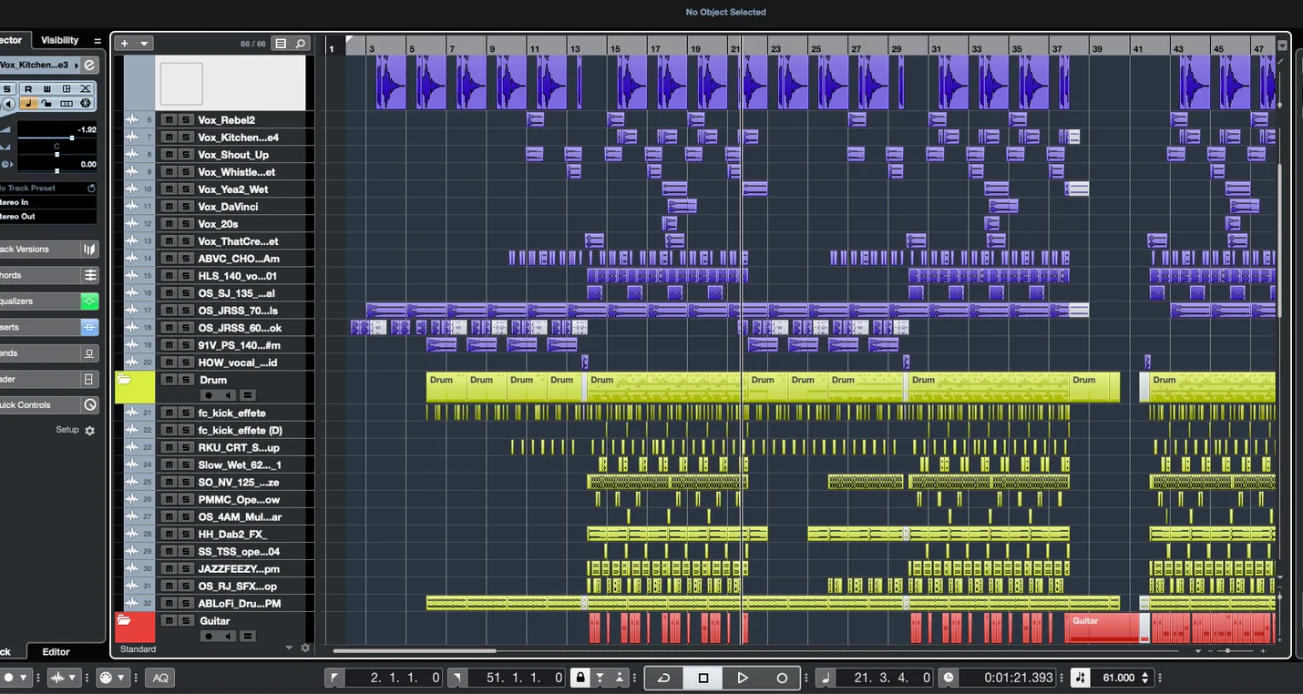Enable Write Automation (W) in Inspector
The height and width of the screenshot is (694, 1303).
tap(47, 88)
